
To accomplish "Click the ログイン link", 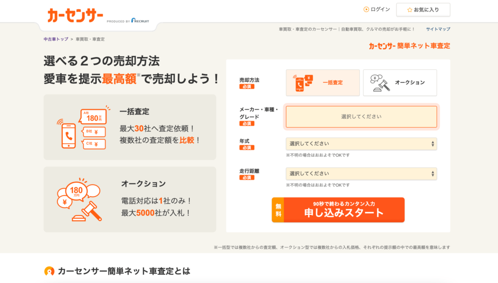I will tap(380, 9).
